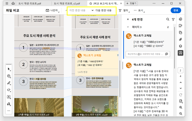Zoom in with magnifier plus icon
The height and width of the screenshot is (121, 192).
click(x=181, y=107)
